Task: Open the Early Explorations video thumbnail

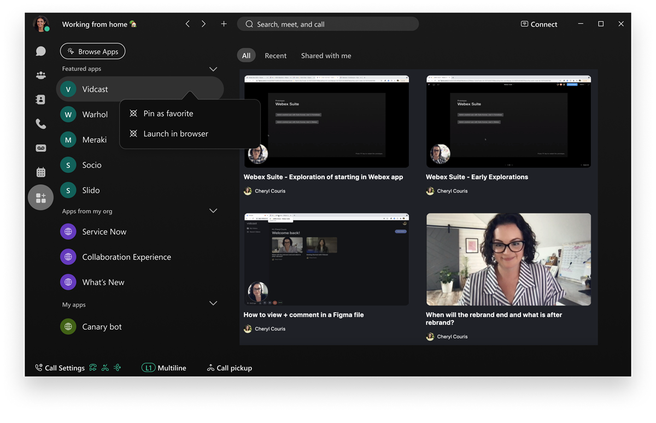Action: [x=508, y=121]
